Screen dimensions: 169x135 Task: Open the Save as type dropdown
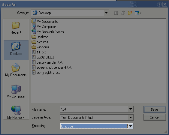coord(131,117)
